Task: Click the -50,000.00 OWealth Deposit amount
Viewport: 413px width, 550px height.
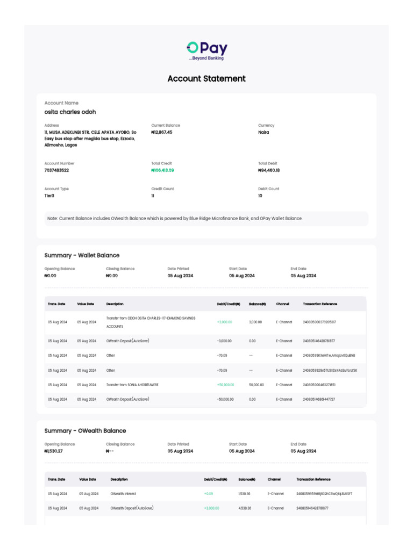Action: [x=225, y=399]
